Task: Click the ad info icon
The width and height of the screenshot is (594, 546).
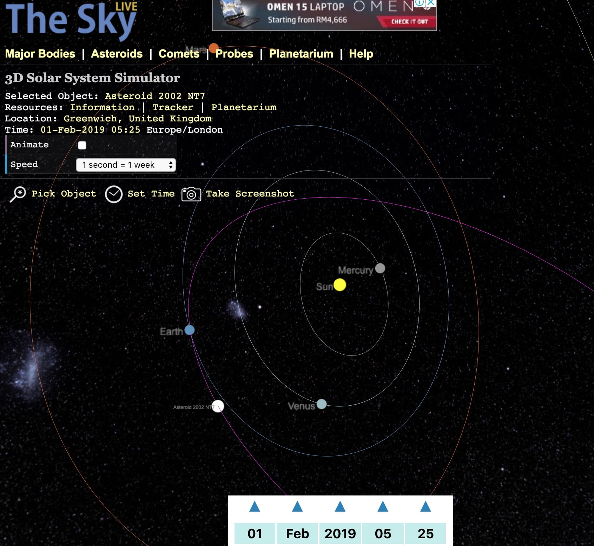Action: pyautogui.click(x=420, y=3)
